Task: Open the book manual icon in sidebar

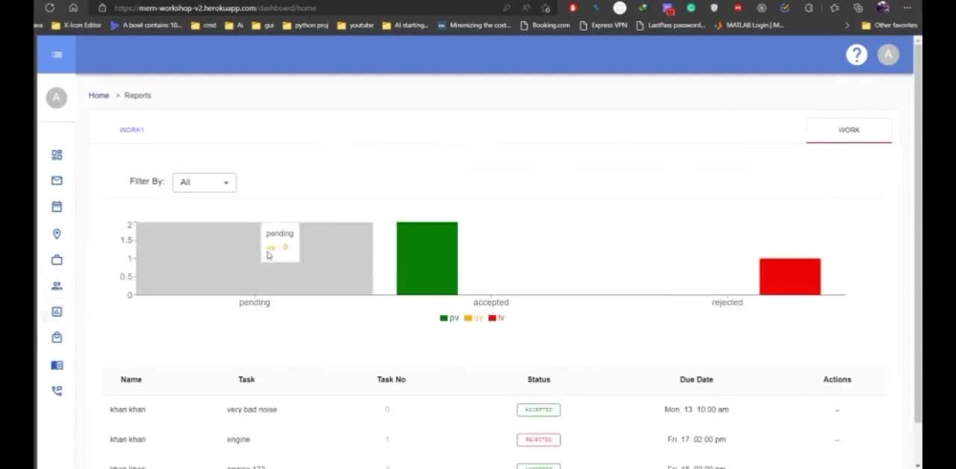Action: (x=56, y=365)
